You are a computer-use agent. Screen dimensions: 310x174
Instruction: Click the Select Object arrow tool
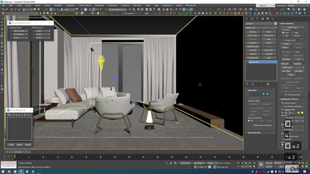(x=35, y=10)
